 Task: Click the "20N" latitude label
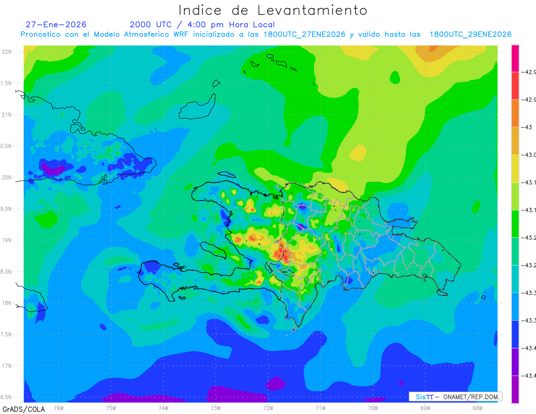click(x=7, y=177)
